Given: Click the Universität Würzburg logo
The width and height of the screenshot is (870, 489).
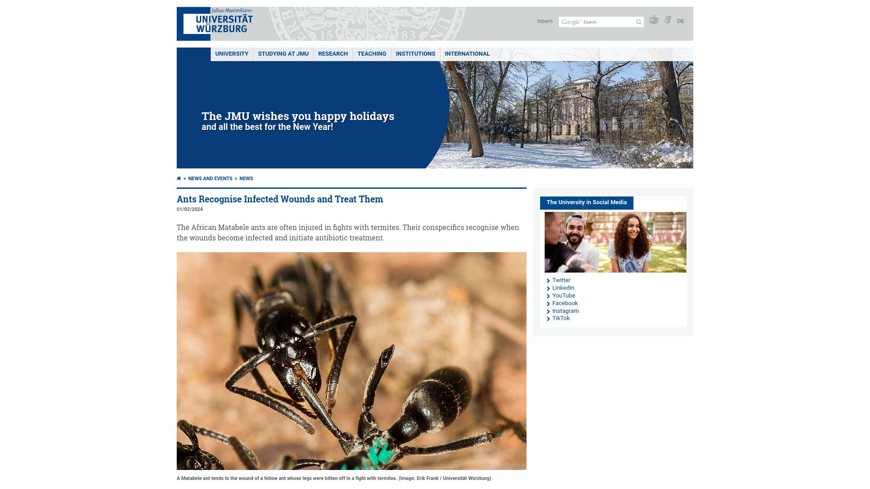Looking at the screenshot, I should tap(215, 24).
